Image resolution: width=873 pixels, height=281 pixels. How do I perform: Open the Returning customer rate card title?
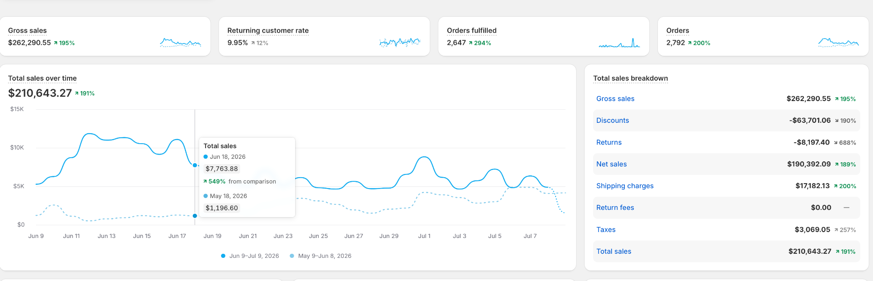pos(268,30)
